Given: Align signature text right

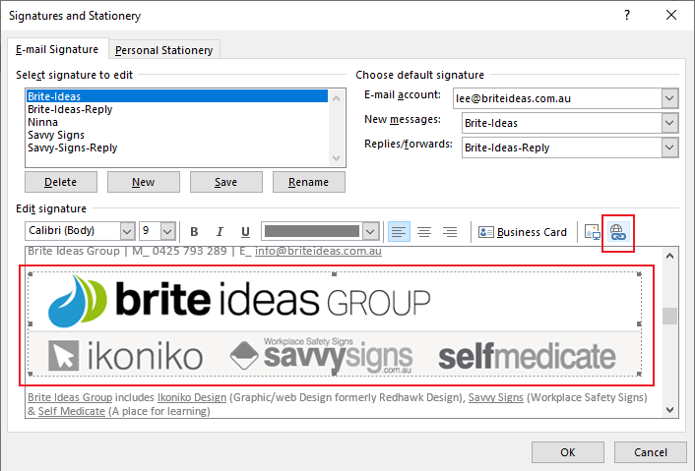Looking at the screenshot, I should coord(450,231).
